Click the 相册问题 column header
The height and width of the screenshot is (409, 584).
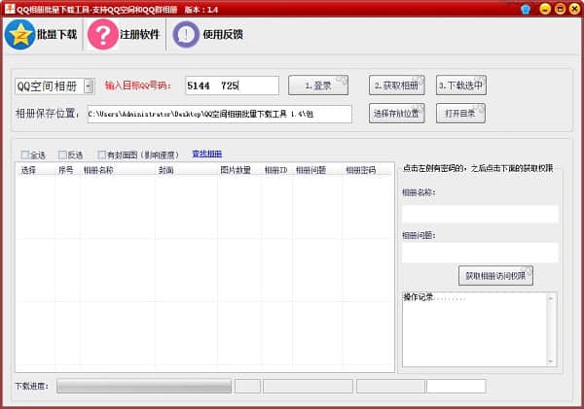[311, 170]
